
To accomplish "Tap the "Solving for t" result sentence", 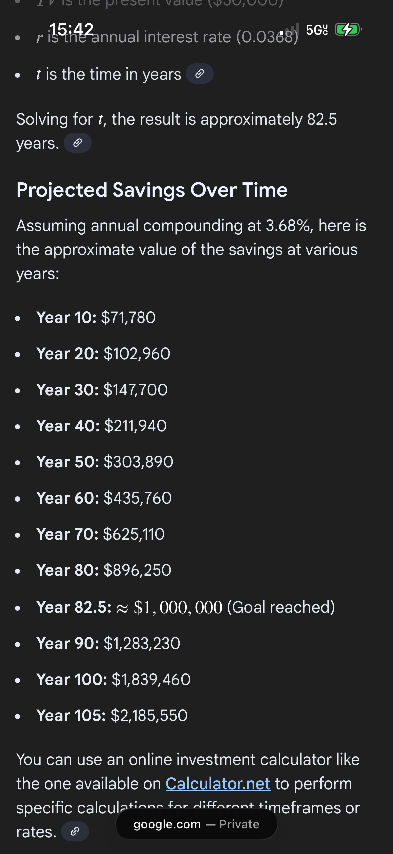I will pos(176,119).
